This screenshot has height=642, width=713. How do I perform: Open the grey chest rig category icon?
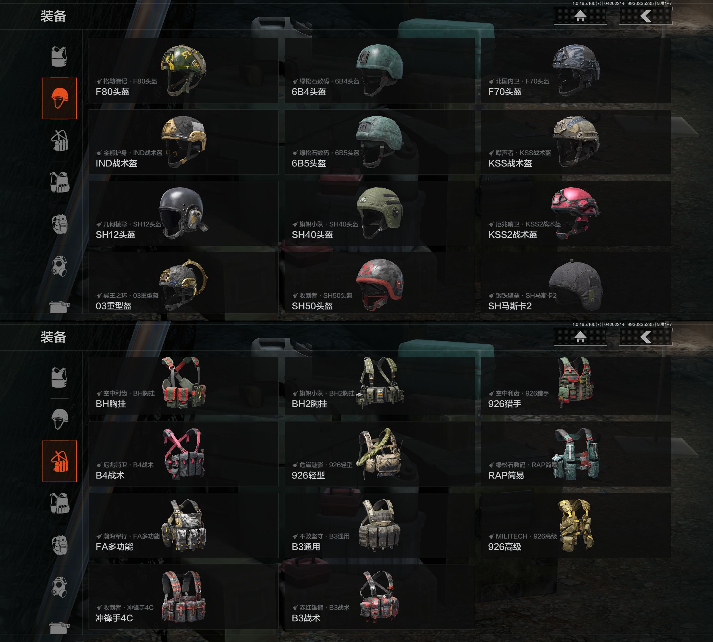click(x=60, y=140)
